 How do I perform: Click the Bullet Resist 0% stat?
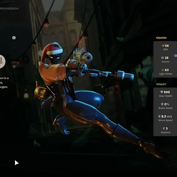[x=166, y=106]
